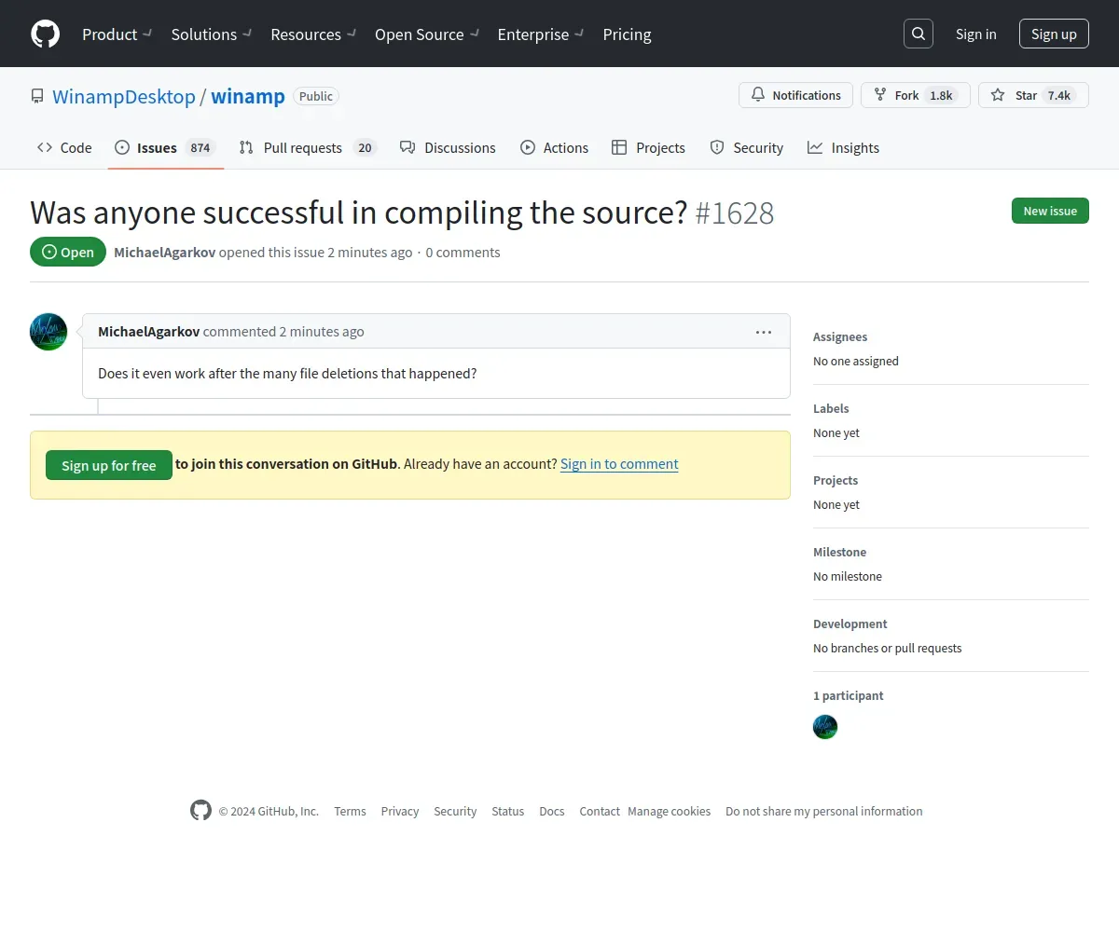Open the GitHub logo homepage
This screenshot has width=1119, height=932.
click(x=45, y=34)
